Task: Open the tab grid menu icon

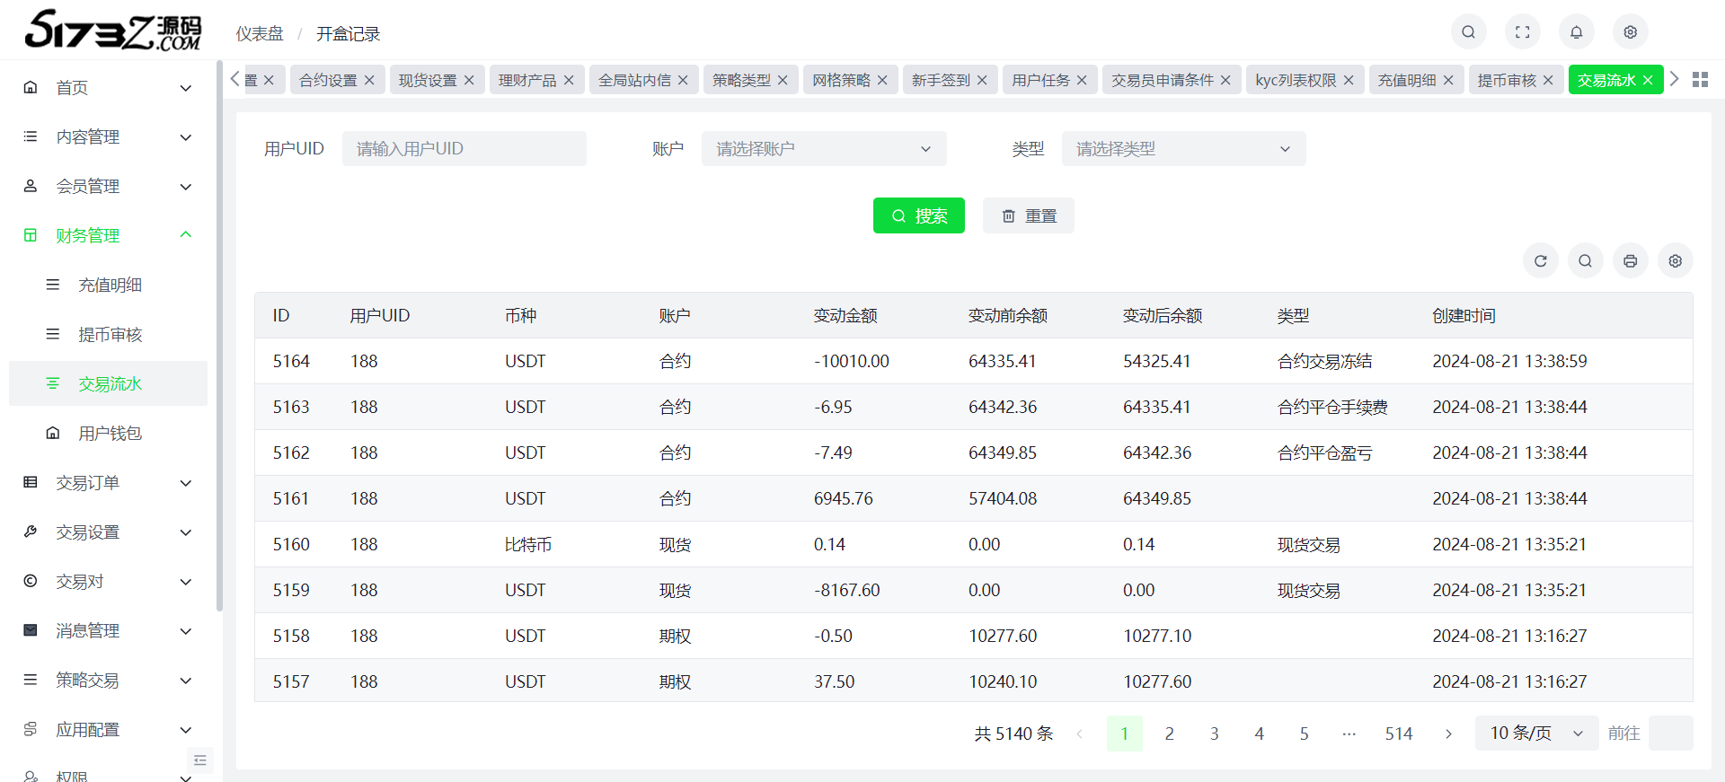Action: [1700, 80]
